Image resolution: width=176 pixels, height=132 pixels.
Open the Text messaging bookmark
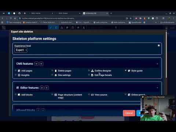[14, 22]
